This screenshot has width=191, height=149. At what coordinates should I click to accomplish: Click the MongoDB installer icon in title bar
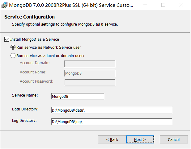(4, 5)
